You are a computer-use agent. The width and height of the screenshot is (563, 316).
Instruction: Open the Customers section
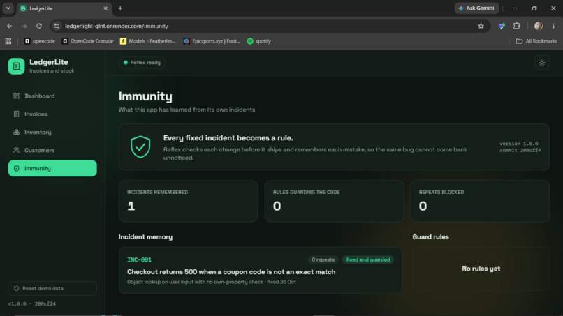[52, 150]
